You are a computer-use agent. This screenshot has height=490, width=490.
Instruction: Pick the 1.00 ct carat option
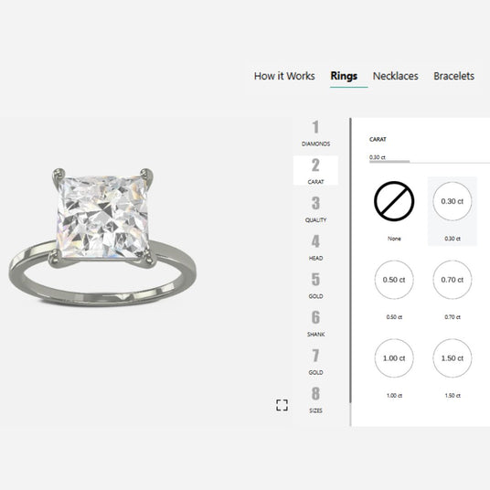coord(394,358)
